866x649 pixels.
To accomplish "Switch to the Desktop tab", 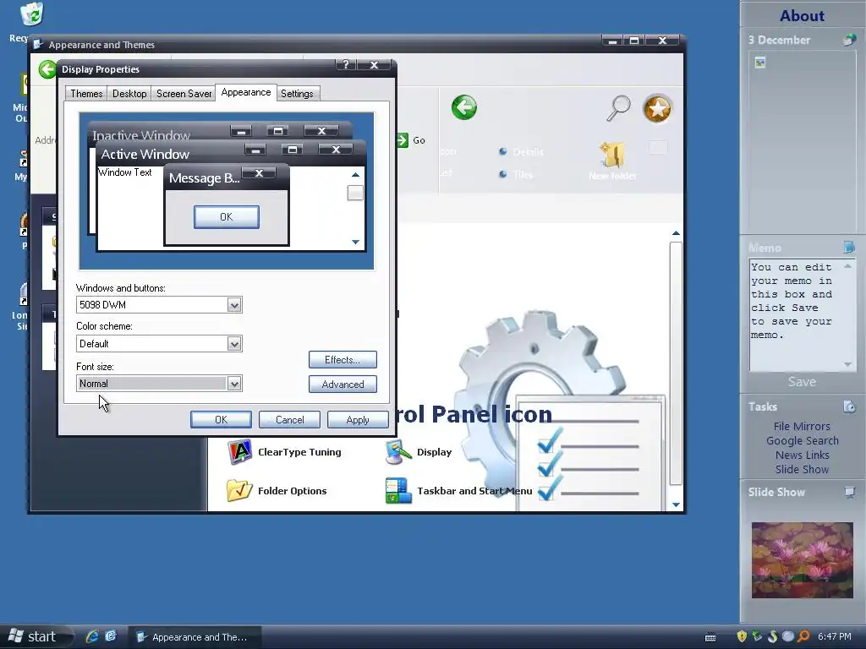I will click(129, 94).
